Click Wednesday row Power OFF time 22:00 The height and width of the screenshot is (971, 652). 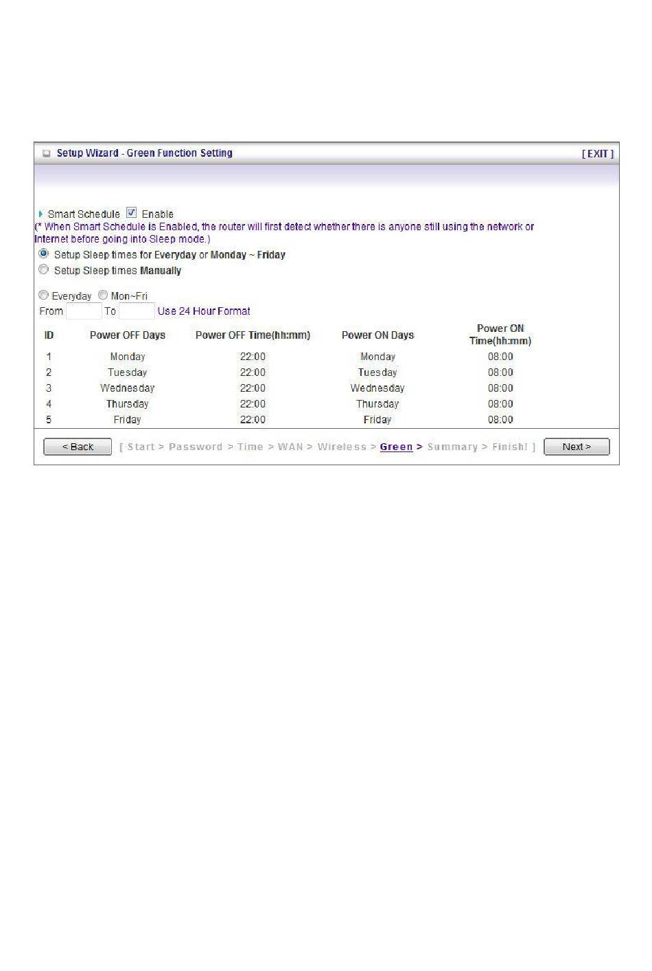(253, 388)
